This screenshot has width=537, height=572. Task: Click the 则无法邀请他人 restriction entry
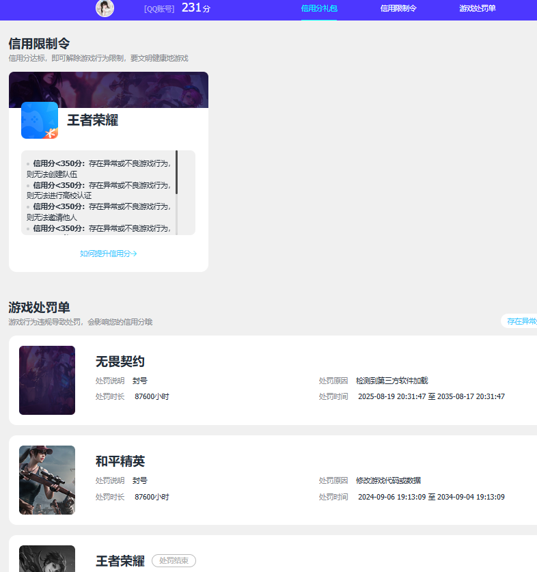pos(52,217)
